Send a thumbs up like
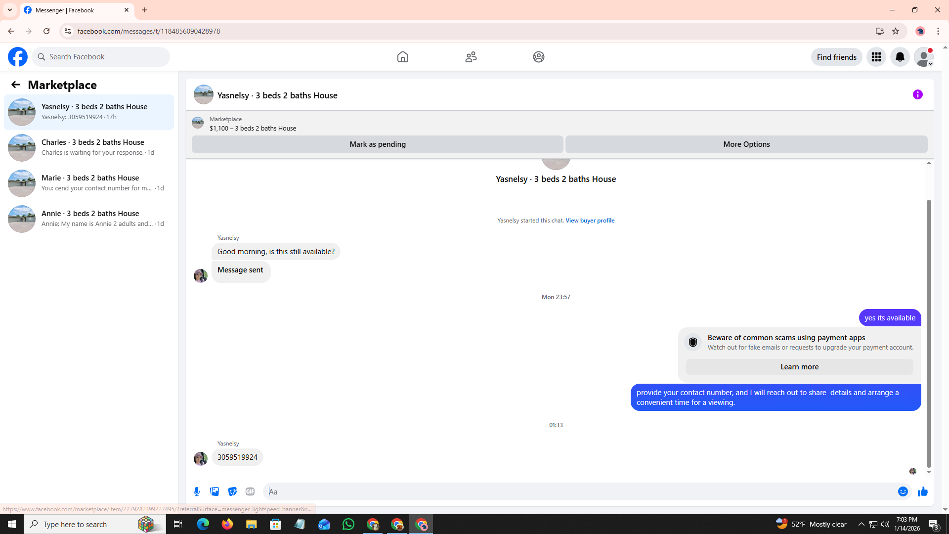The image size is (949, 534). point(922,491)
